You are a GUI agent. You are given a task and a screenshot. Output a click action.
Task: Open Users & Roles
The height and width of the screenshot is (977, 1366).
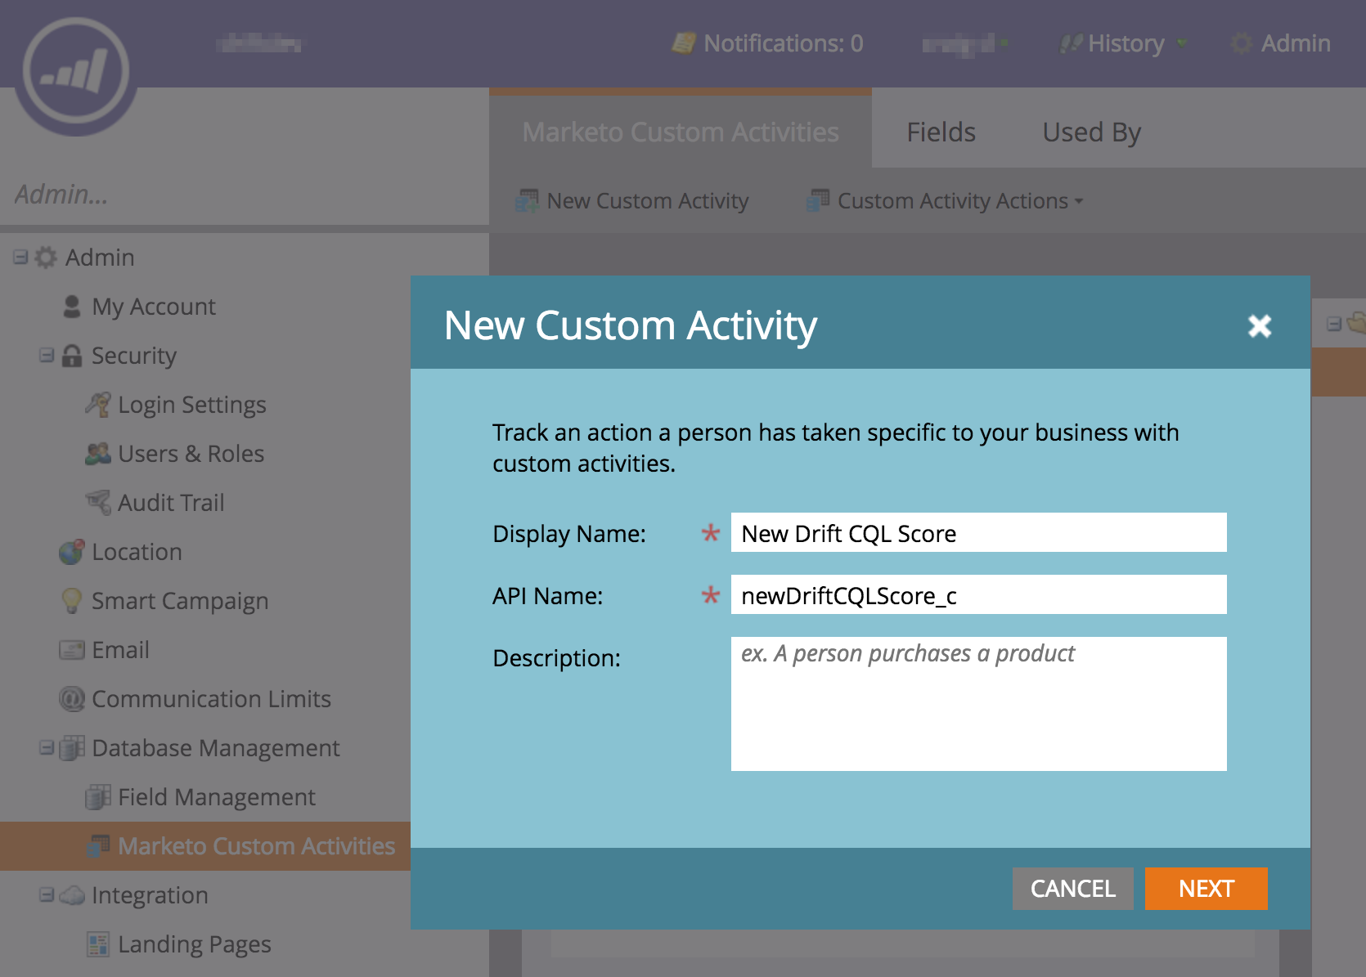pyautogui.click(x=191, y=454)
